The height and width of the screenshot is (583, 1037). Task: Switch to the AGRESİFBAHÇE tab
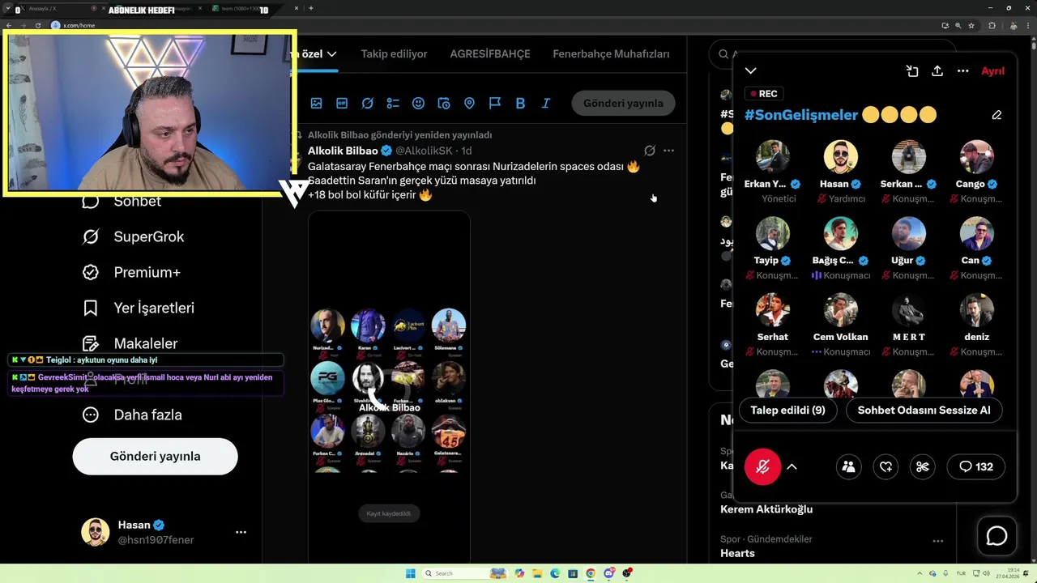click(490, 54)
